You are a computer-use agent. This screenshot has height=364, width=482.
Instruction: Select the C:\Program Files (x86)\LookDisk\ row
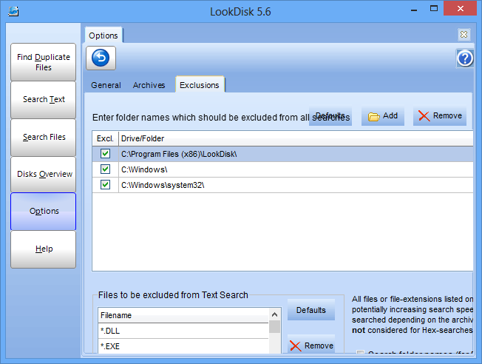tap(282, 154)
